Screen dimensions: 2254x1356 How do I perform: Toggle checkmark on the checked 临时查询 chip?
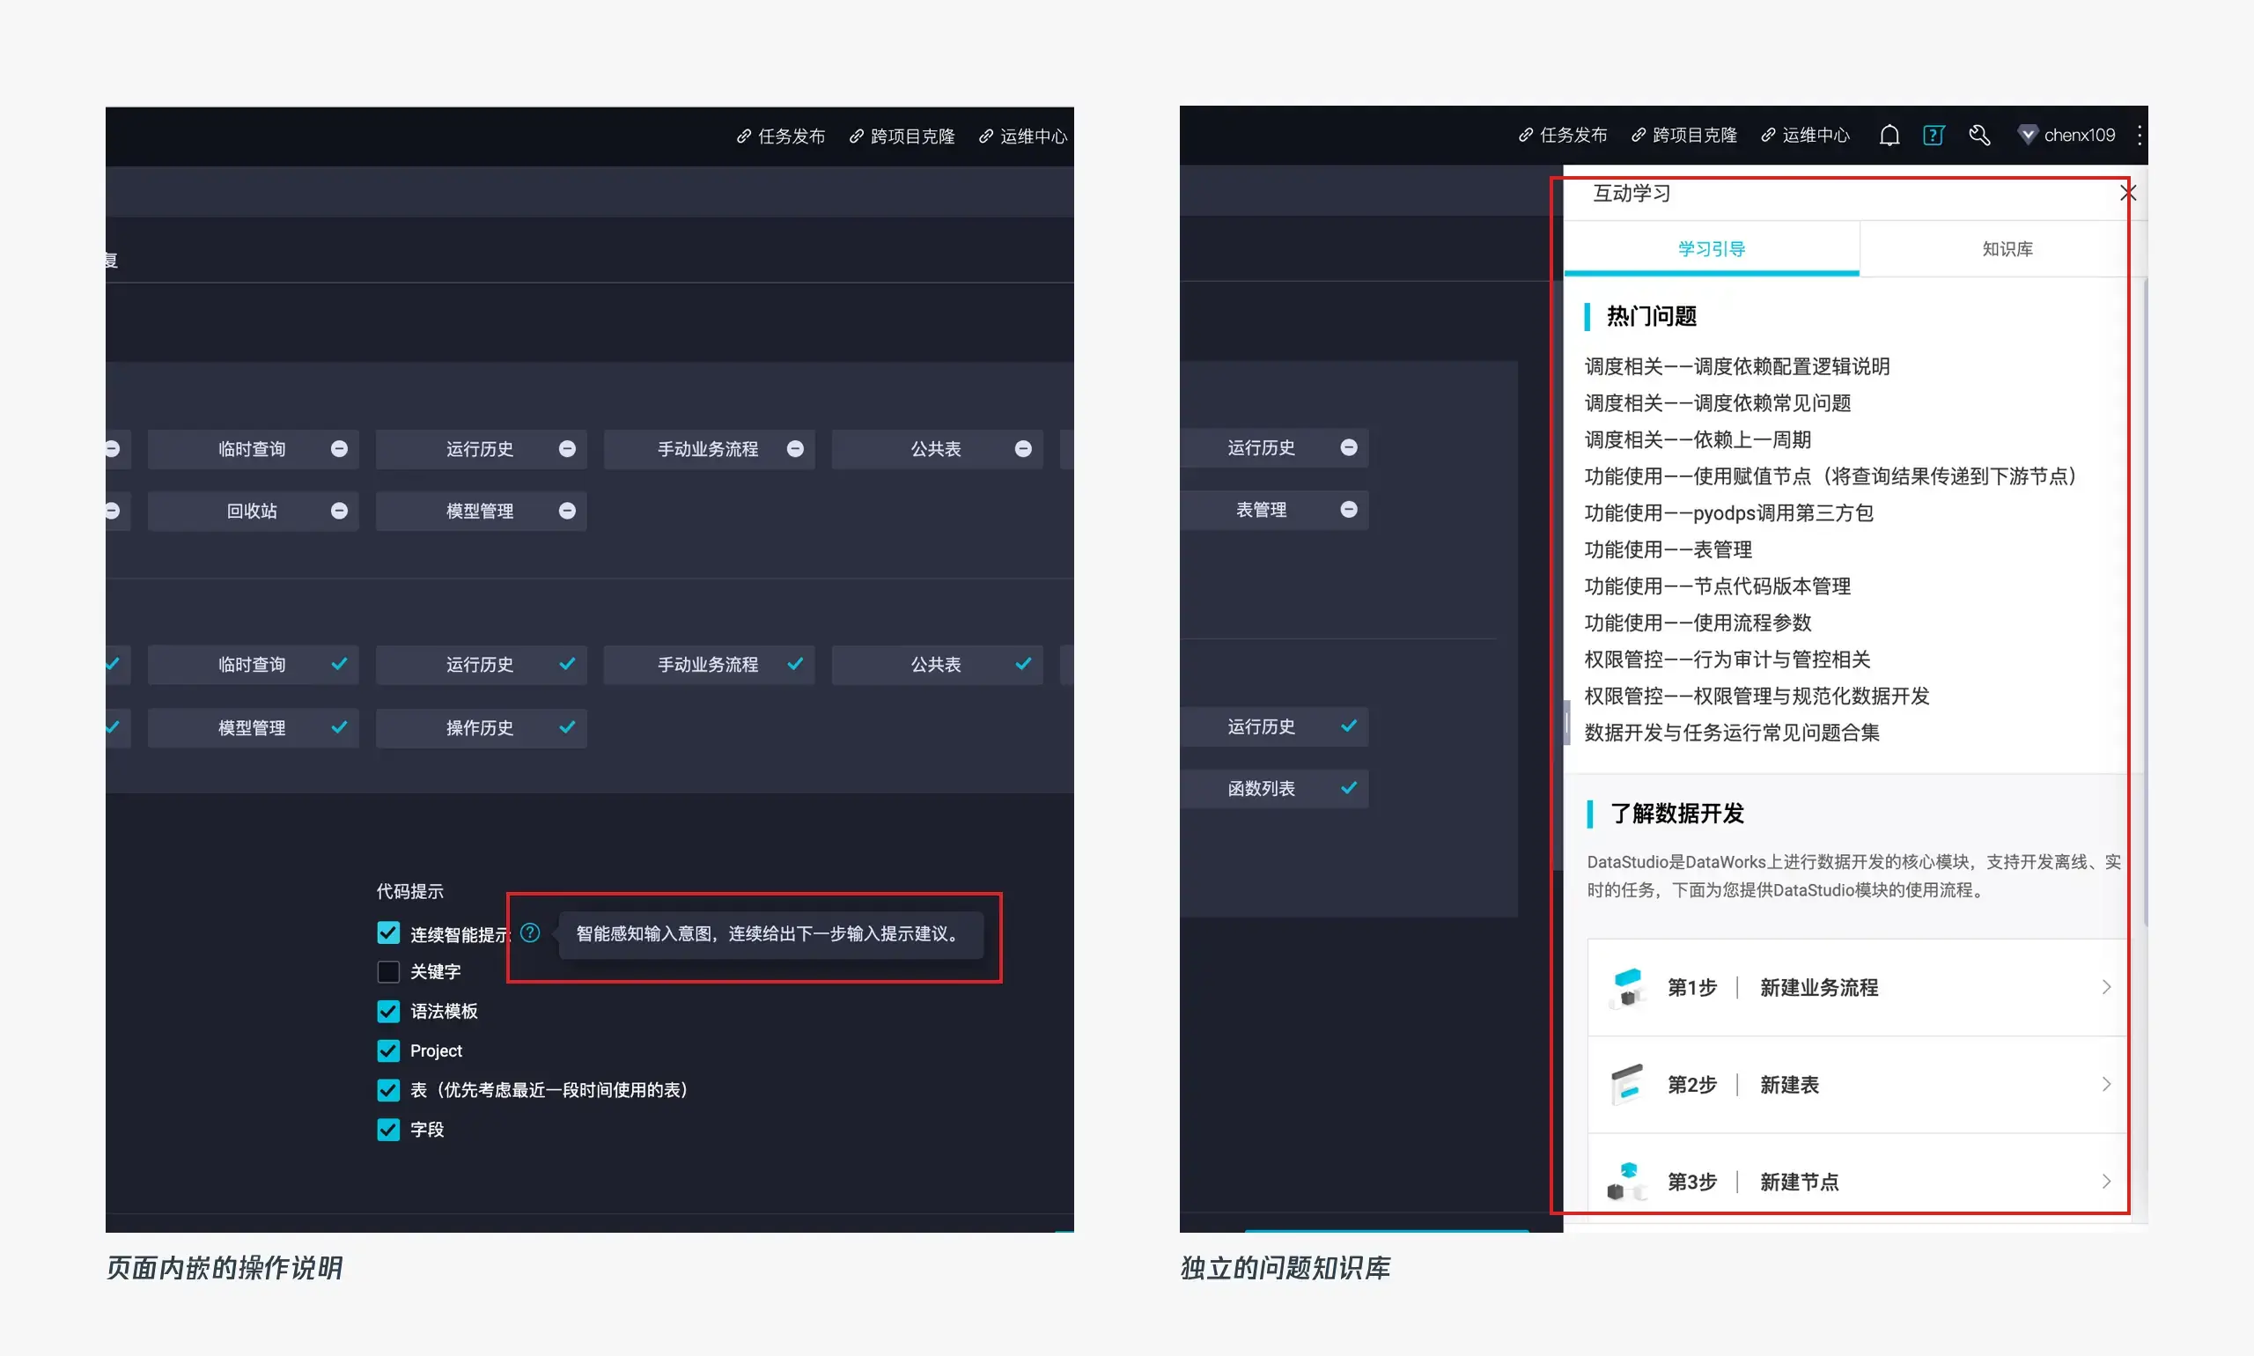pos(339,664)
